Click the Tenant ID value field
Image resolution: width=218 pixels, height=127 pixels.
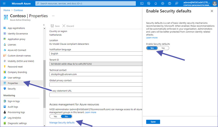96,64
